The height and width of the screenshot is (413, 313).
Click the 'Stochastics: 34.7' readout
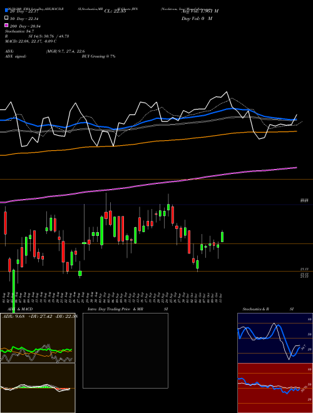click(19, 31)
